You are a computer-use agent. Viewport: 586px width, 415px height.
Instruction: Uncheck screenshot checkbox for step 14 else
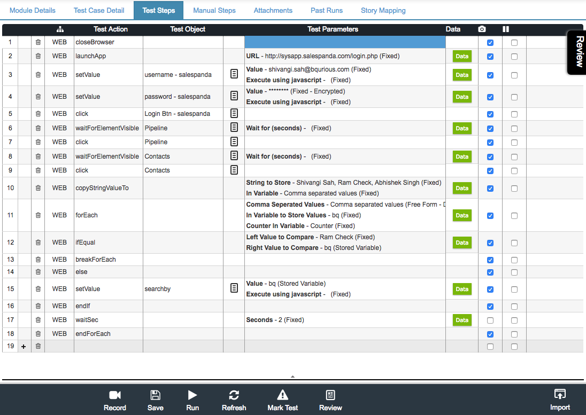point(490,272)
